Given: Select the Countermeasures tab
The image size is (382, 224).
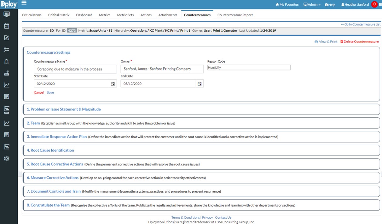Looking at the screenshot, I should point(197,15).
